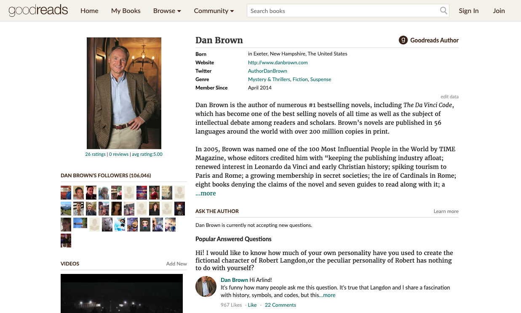521x313 pixels.
Task: Open the 22 Comments link
Action: 281,305
